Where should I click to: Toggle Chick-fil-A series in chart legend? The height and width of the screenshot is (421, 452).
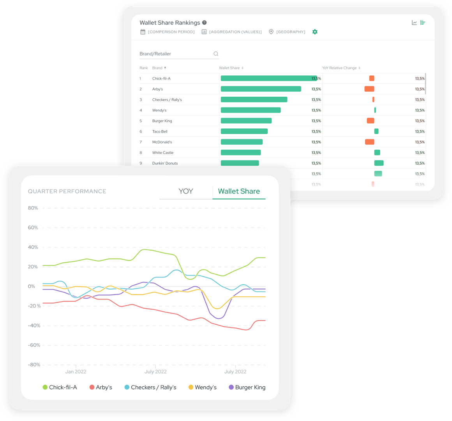pyautogui.click(x=60, y=387)
